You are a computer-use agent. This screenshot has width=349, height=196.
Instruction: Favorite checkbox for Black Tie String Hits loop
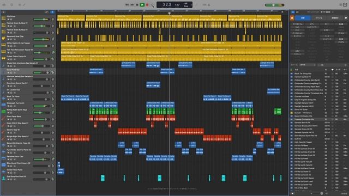[x=333, y=73]
